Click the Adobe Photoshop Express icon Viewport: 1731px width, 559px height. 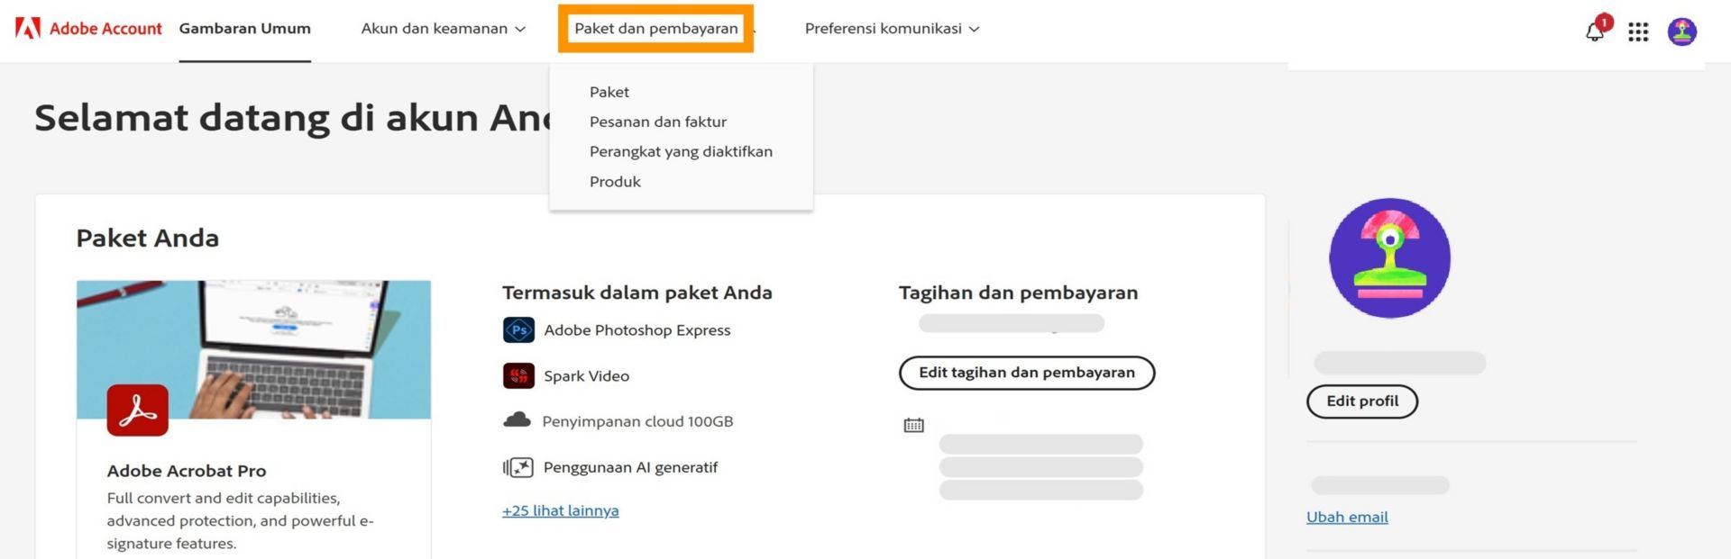click(518, 330)
